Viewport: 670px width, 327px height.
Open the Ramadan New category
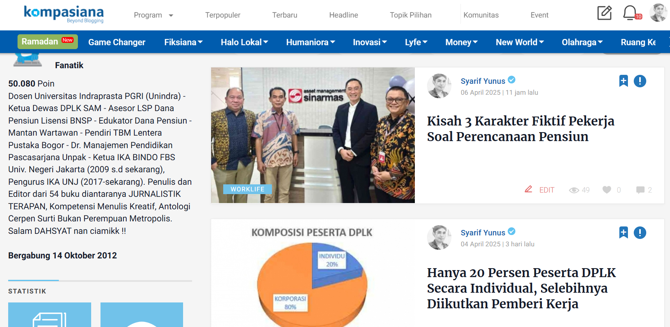point(48,41)
